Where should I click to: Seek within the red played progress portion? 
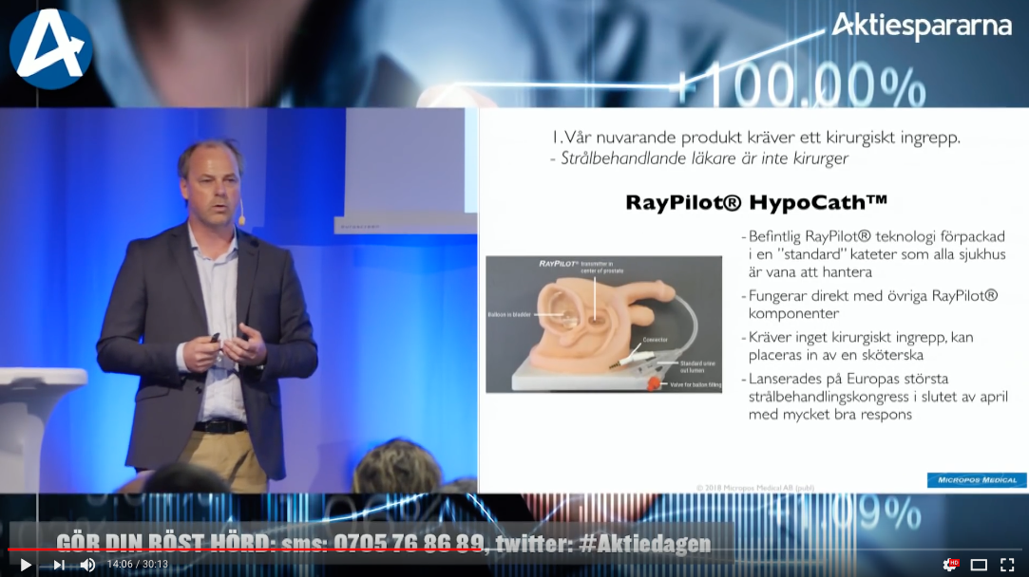238,549
